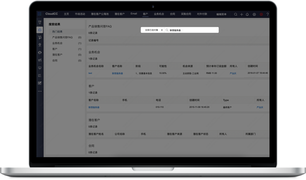Click the funnel icon in left sidebar
306x180 pixels.
(x=39, y=22)
